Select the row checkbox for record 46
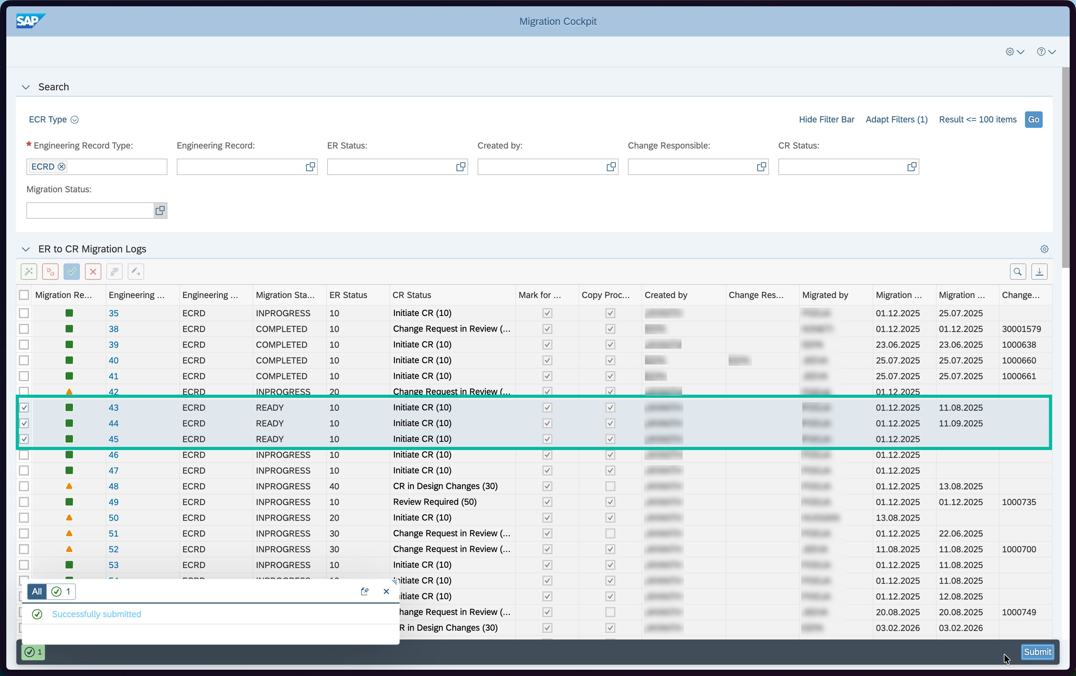The height and width of the screenshot is (676, 1076). tap(24, 455)
